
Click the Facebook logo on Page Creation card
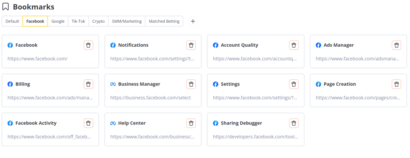coord(318,84)
